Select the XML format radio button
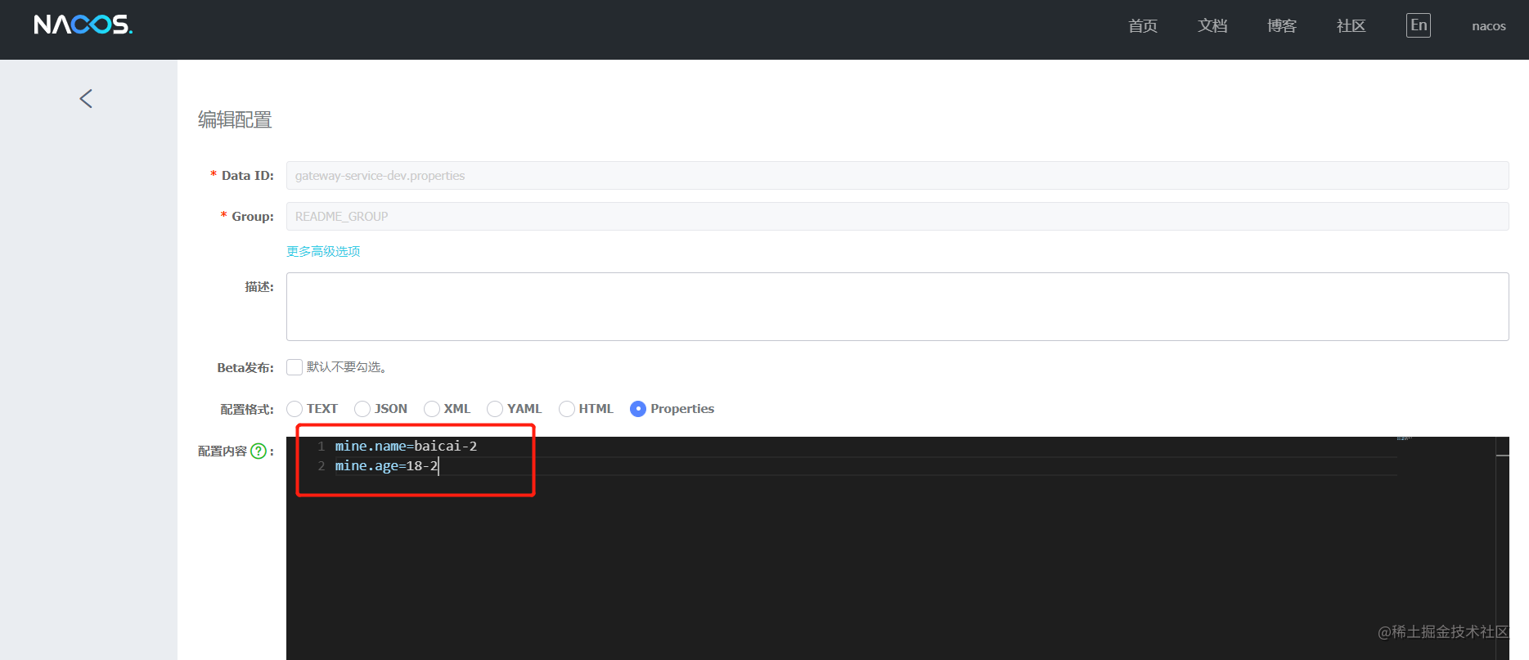This screenshot has height=660, width=1529. pos(432,409)
